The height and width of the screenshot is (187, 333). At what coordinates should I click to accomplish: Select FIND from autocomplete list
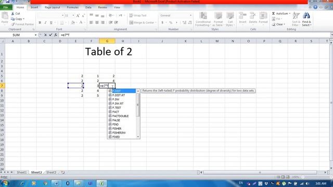click(x=122, y=124)
